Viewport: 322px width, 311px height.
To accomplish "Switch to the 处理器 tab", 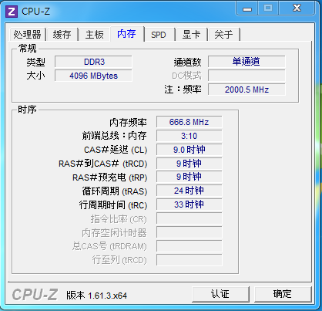I will [28, 35].
